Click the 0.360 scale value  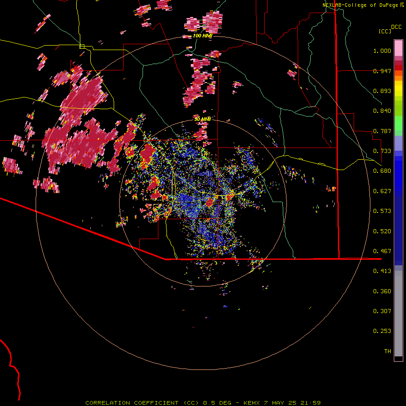(382, 291)
